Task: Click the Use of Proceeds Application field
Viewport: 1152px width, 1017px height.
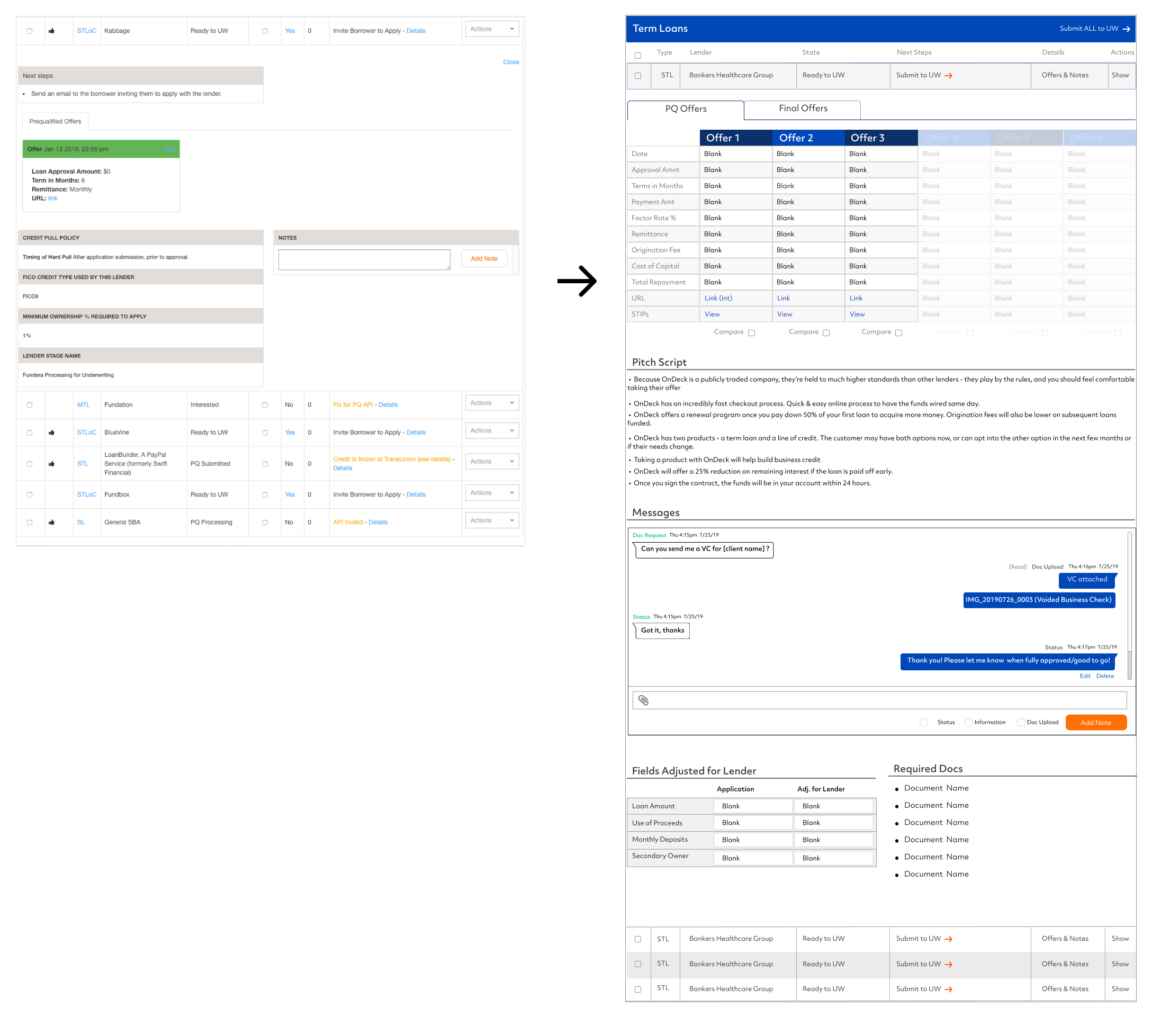Action: coord(752,823)
